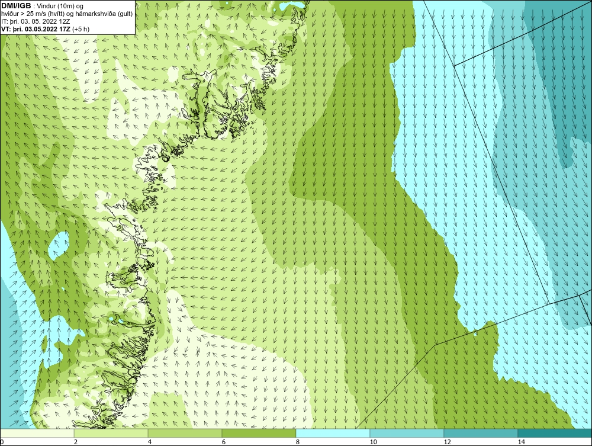This screenshot has height=446, width=592.
Task: Click the scale label '8'
Action: [298, 442]
